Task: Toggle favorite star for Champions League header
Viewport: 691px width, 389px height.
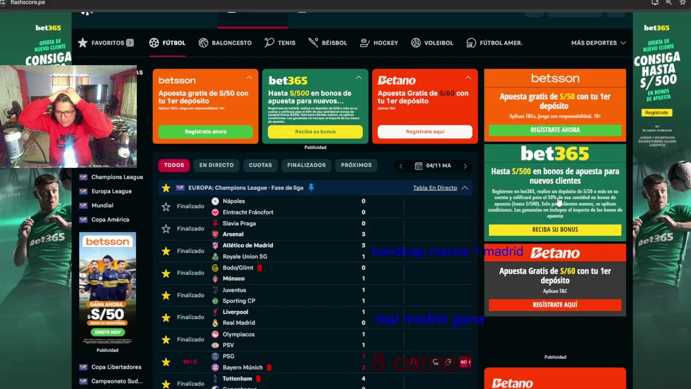Action: click(x=166, y=187)
